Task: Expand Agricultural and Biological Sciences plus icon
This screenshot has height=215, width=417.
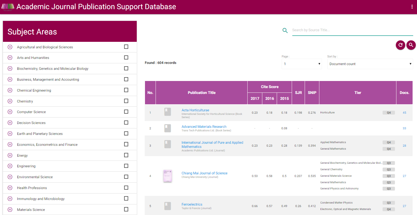Action: point(10,47)
